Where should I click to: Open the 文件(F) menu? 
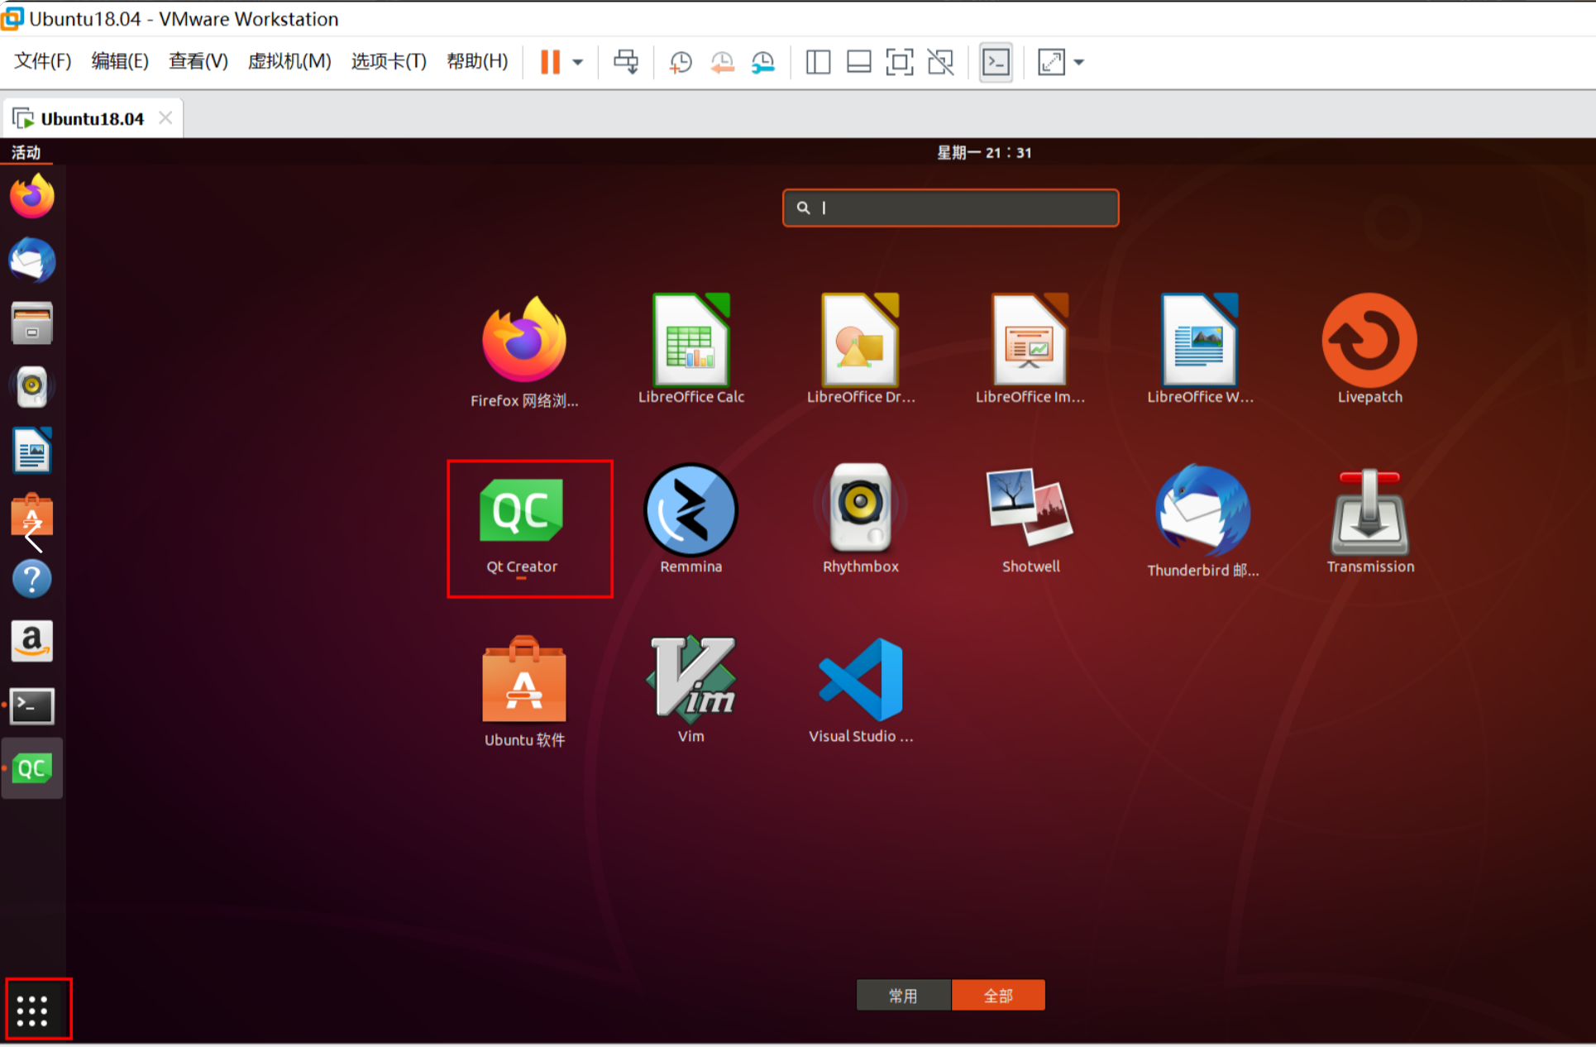tap(43, 61)
